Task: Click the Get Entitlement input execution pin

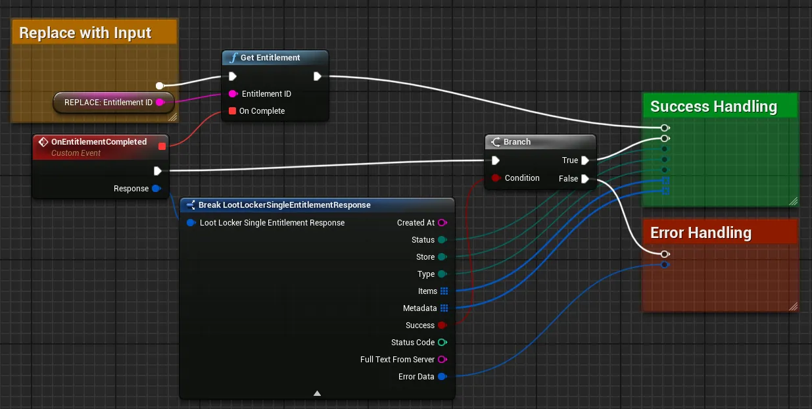Action: pyautogui.click(x=233, y=76)
